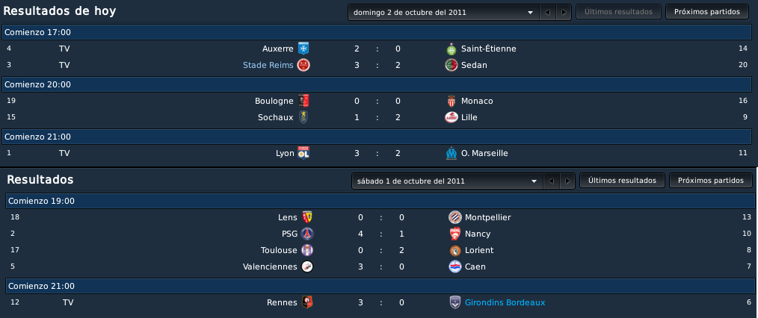Open the Stade Reims team link

pos(268,65)
